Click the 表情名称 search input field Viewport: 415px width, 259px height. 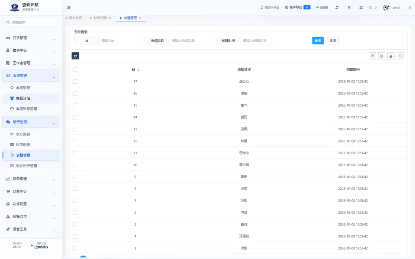coord(191,41)
